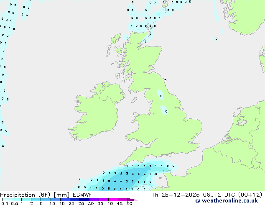
Task: Pick the 15–20 mm legend color swatch
Action: coord(65,200)
